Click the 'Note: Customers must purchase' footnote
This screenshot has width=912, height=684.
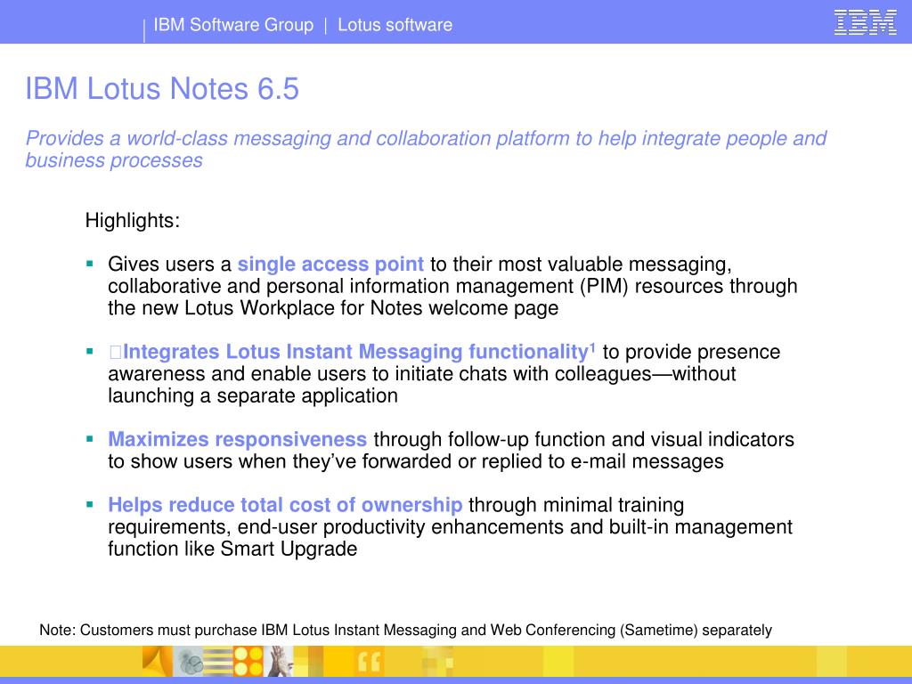(x=405, y=630)
